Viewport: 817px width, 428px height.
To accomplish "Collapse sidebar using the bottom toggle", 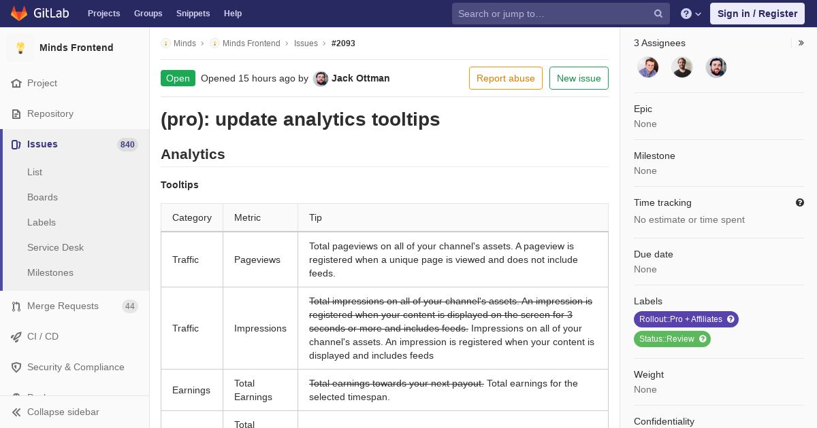I will pyautogui.click(x=55, y=412).
